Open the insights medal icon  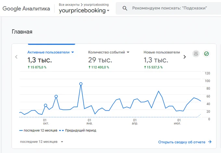pos(196,54)
